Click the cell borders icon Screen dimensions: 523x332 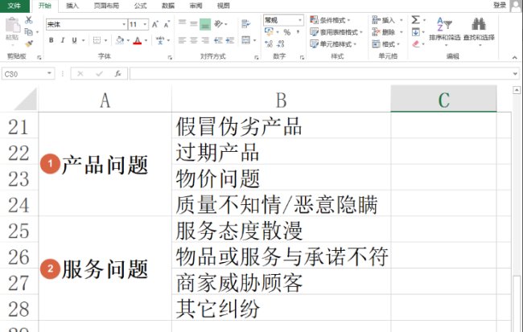point(97,40)
